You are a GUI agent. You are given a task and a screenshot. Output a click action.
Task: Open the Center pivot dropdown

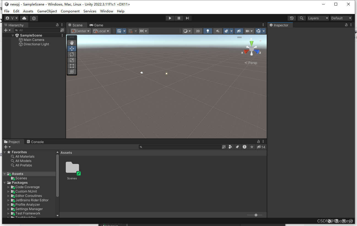[x=81, y=31]
